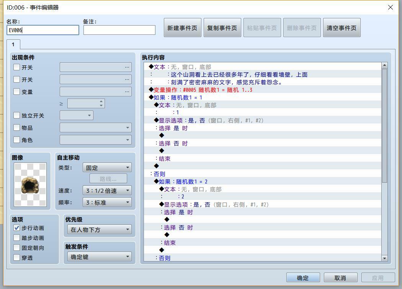
Task: Click the 应用 button
Action: click(378, 278)
